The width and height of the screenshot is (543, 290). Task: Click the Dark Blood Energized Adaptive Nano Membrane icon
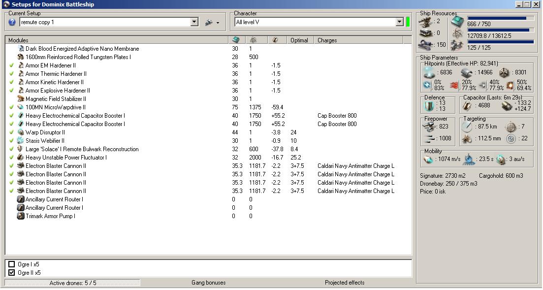click(21, 49)
